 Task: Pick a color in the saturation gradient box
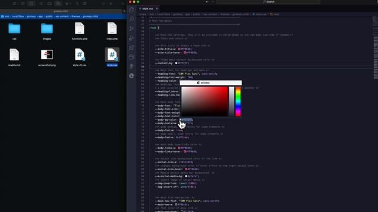(204, 101)
